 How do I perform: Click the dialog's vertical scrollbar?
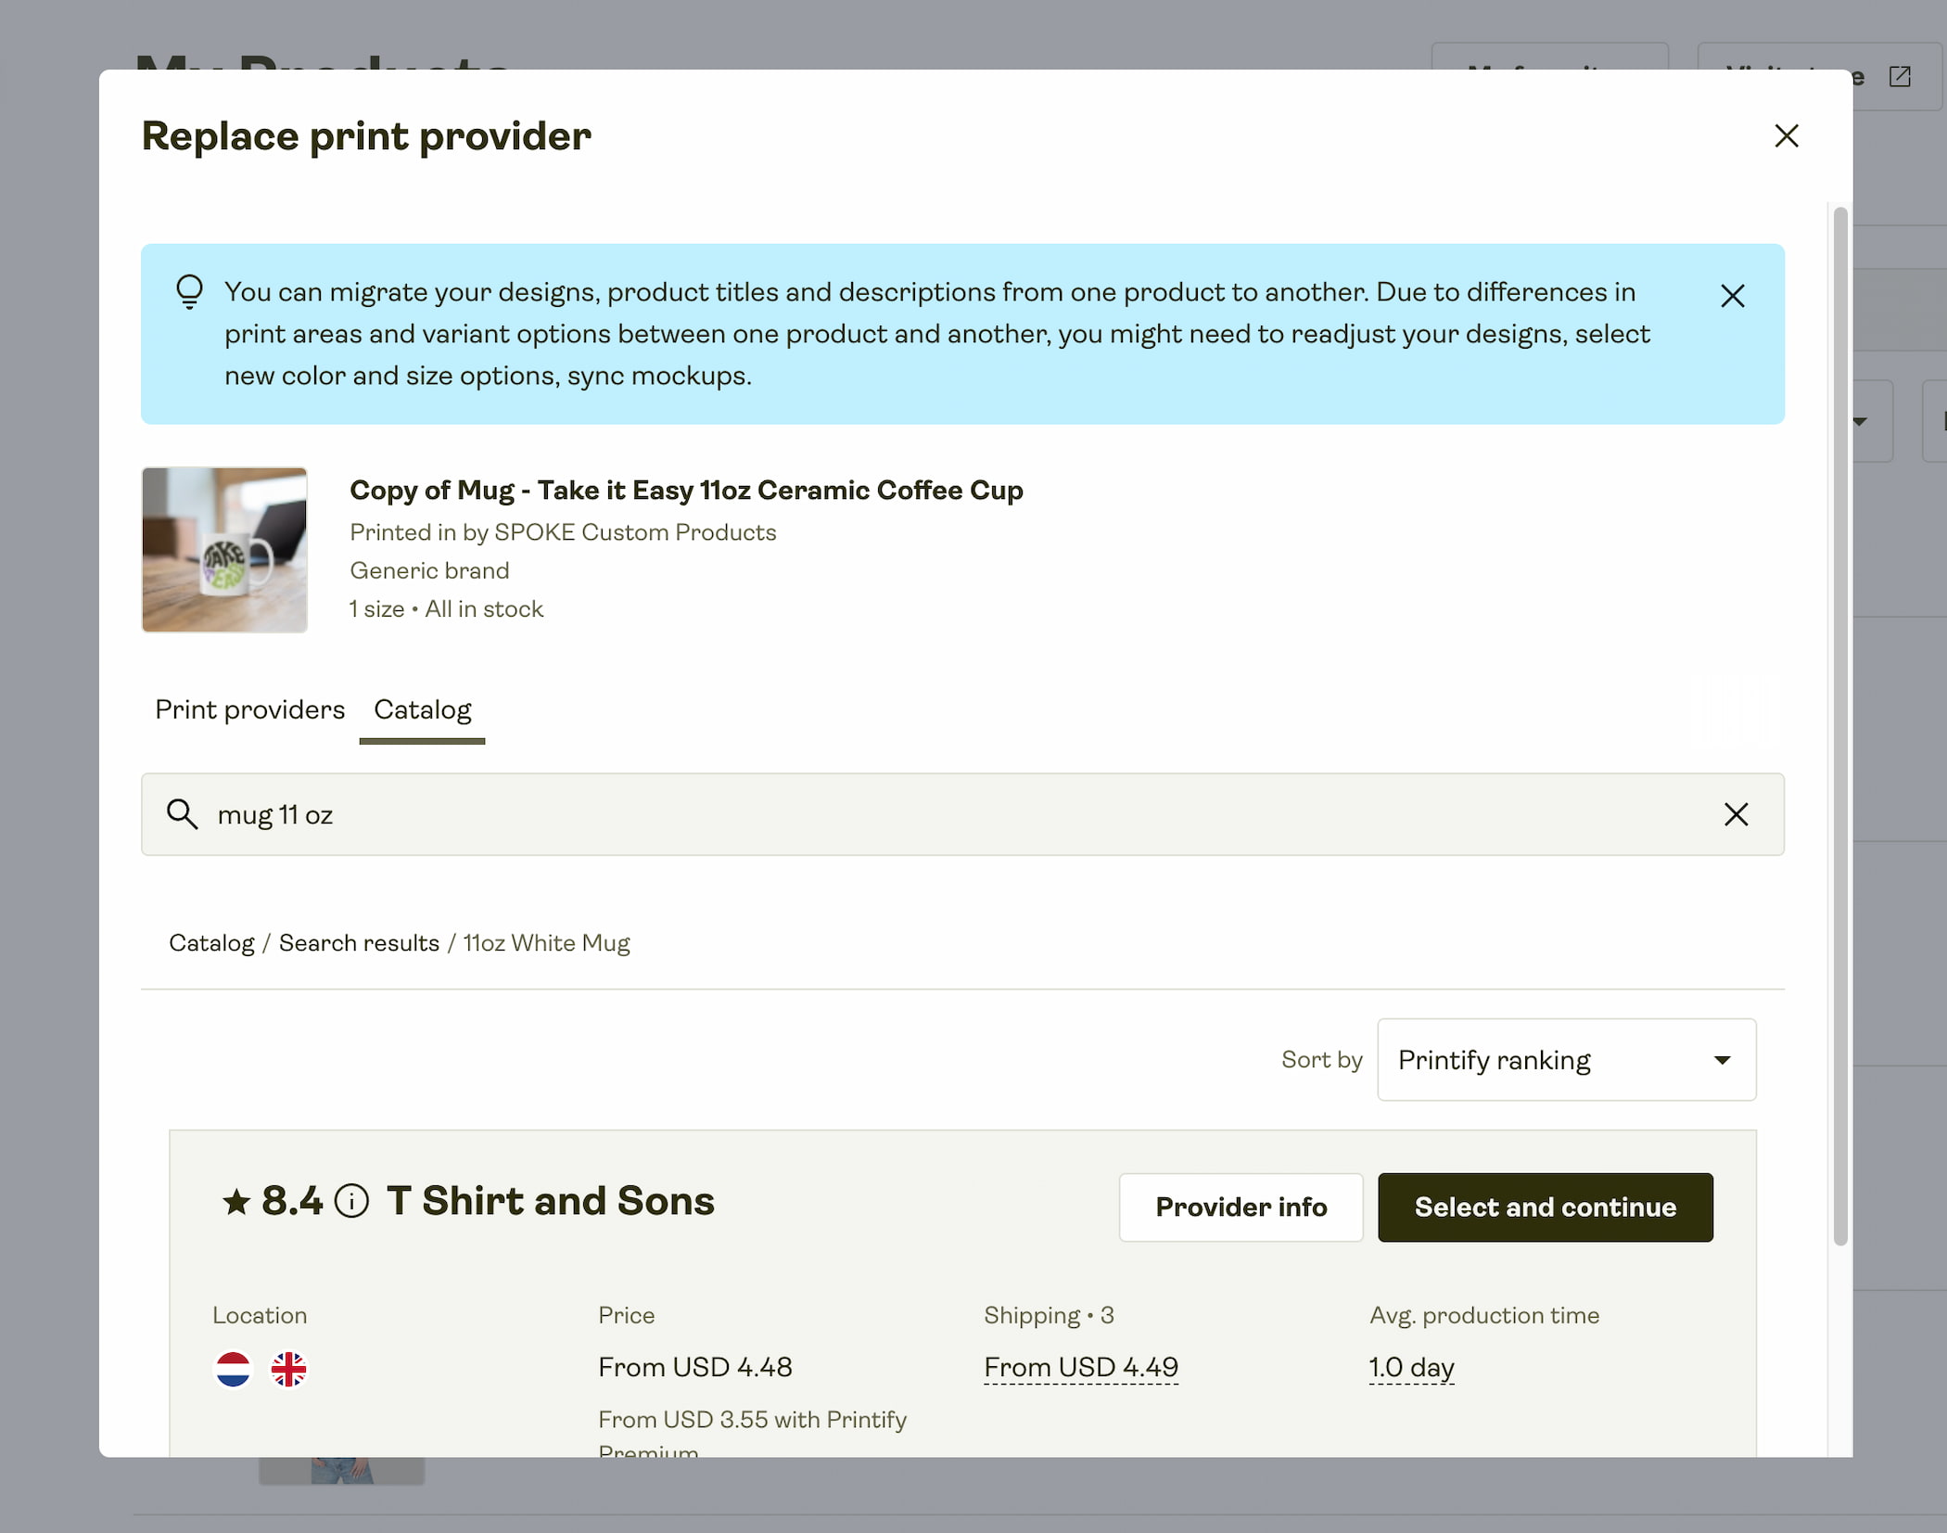pyautogui.click(x=1840, y=725)
